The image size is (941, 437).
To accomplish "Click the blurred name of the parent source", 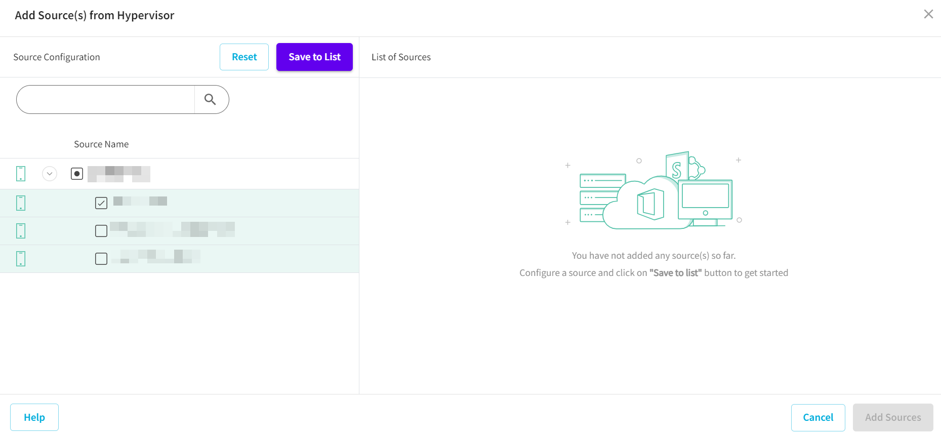I will (119, 174).
